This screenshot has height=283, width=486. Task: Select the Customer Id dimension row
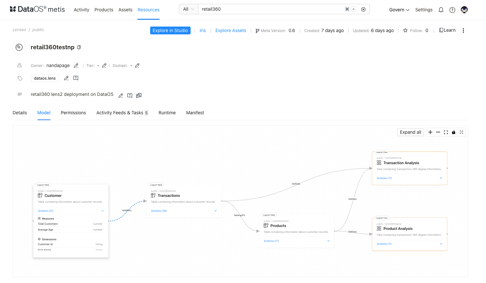(x=70, y=244)
